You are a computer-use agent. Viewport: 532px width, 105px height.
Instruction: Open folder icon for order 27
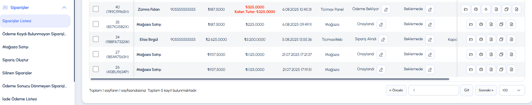(471, 55)
